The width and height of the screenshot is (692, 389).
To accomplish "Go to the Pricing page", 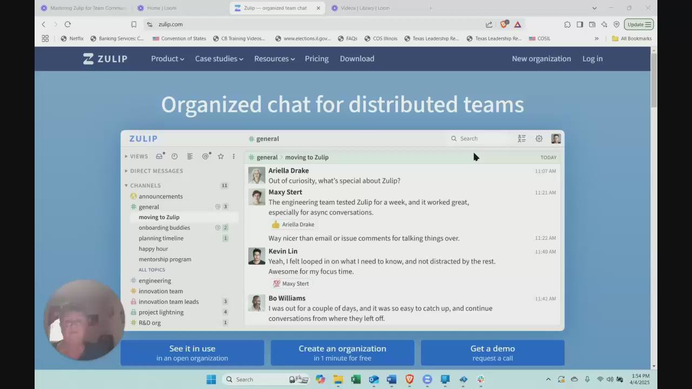I will click(x=317, y=59).
